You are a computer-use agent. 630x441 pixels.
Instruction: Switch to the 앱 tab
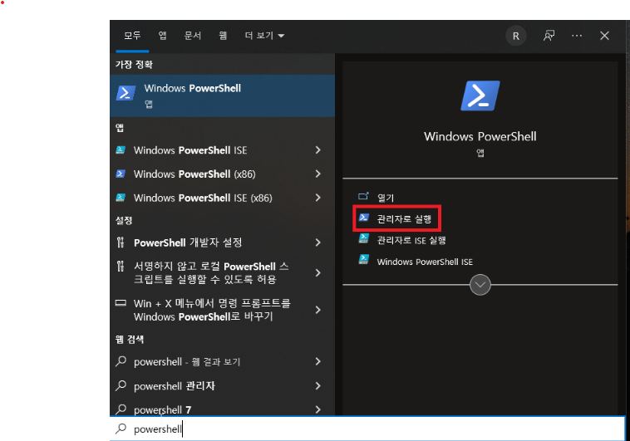[162, 36]
